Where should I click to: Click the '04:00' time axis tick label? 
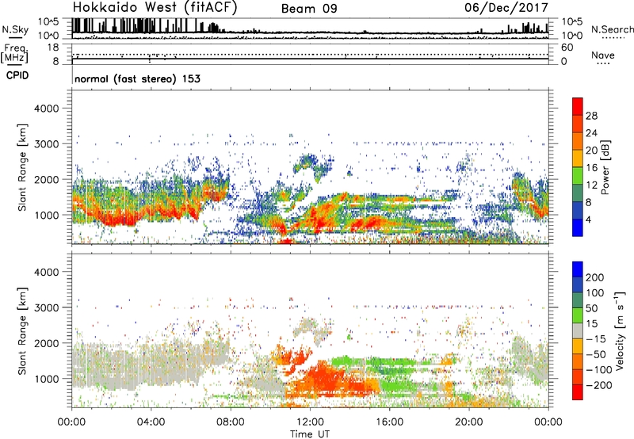coord(151,422)
